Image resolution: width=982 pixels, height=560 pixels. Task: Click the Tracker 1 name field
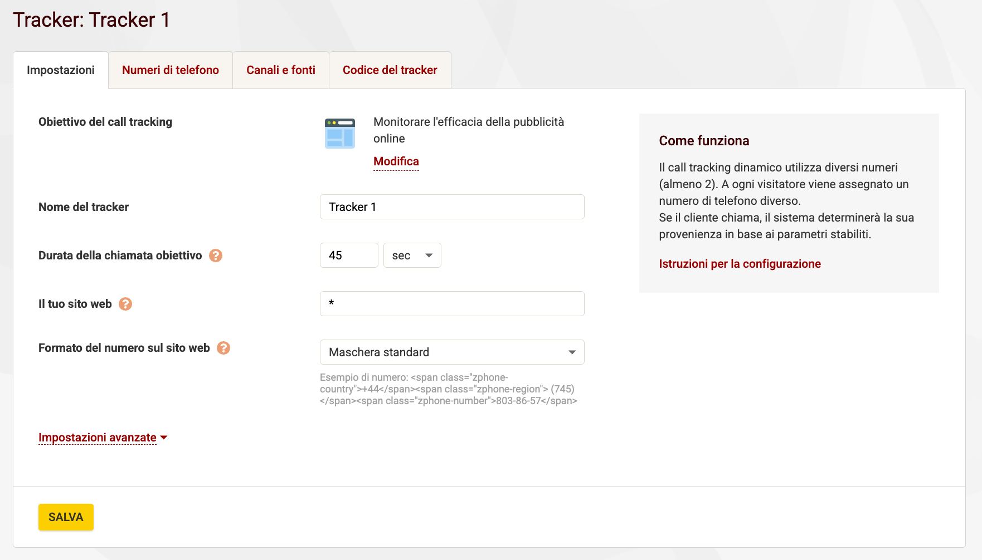coord(452,207)
